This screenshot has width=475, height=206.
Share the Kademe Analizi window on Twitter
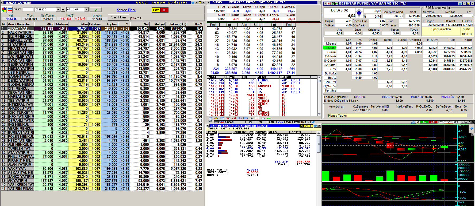[315, 126]
